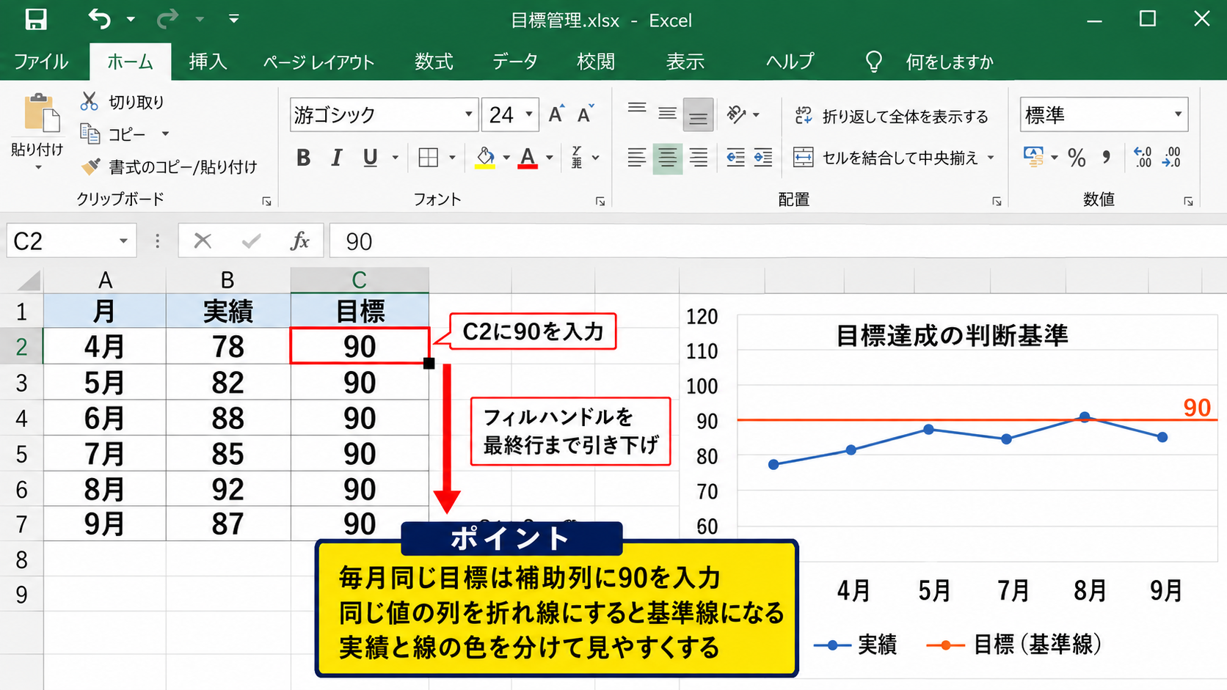Switch to the 校閲 tab
This screenshot has width=1227, height=690.
pos(596,62)
